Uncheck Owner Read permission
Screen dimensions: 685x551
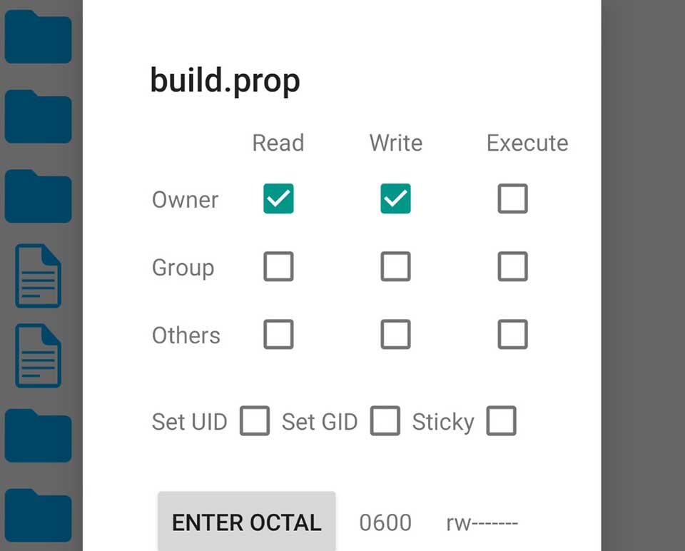coord(278,199)
